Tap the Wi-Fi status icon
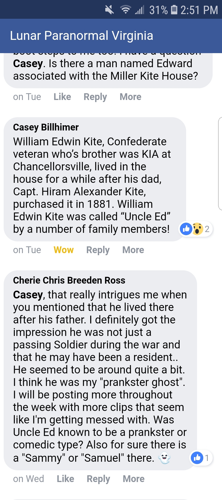 [126, 10]
